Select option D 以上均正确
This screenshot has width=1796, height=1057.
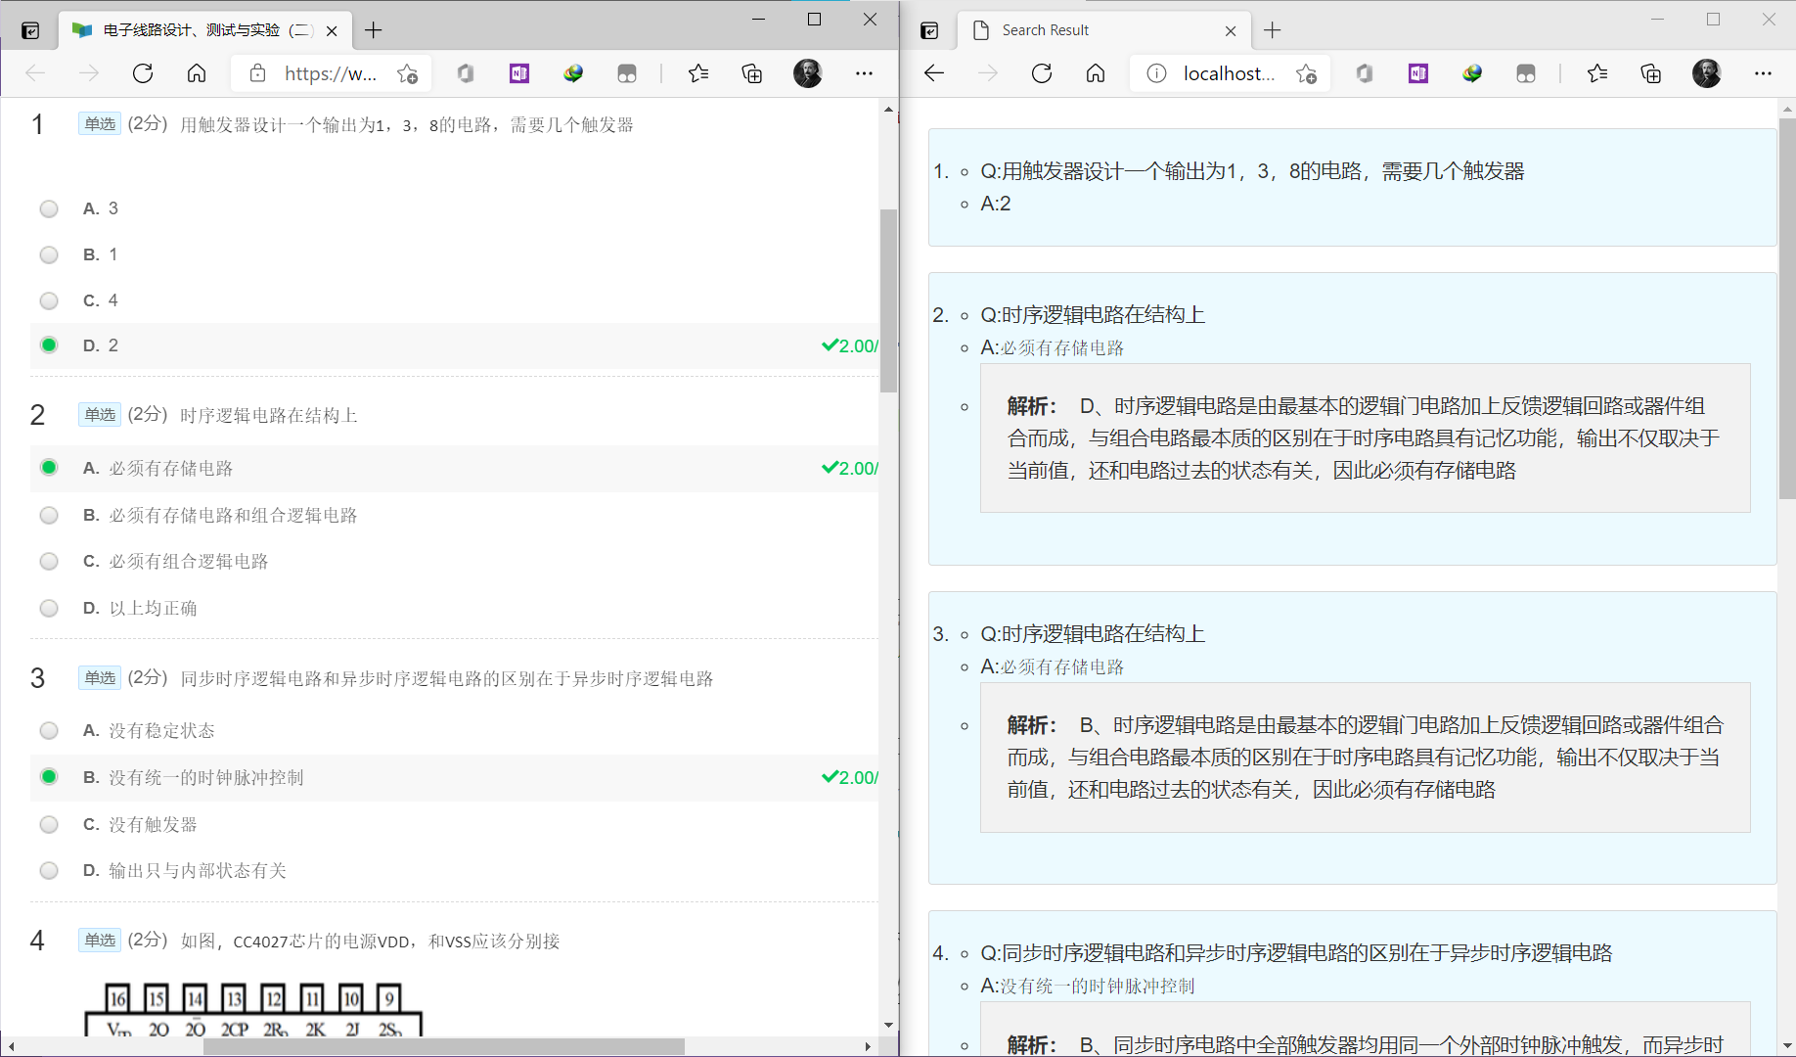[49, 608]
